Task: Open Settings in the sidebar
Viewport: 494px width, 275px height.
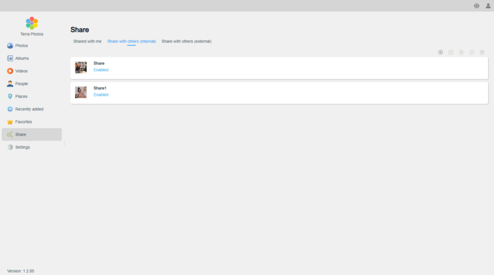Action: tap(22, 147)
